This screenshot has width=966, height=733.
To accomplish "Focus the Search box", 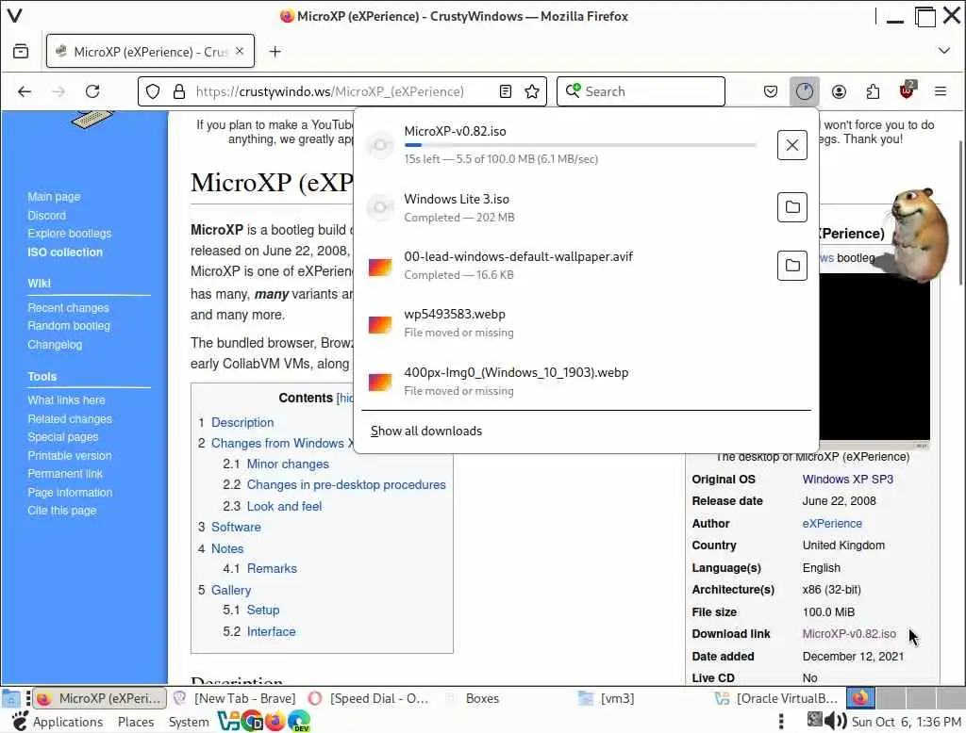I will click(x=641, y=91).
